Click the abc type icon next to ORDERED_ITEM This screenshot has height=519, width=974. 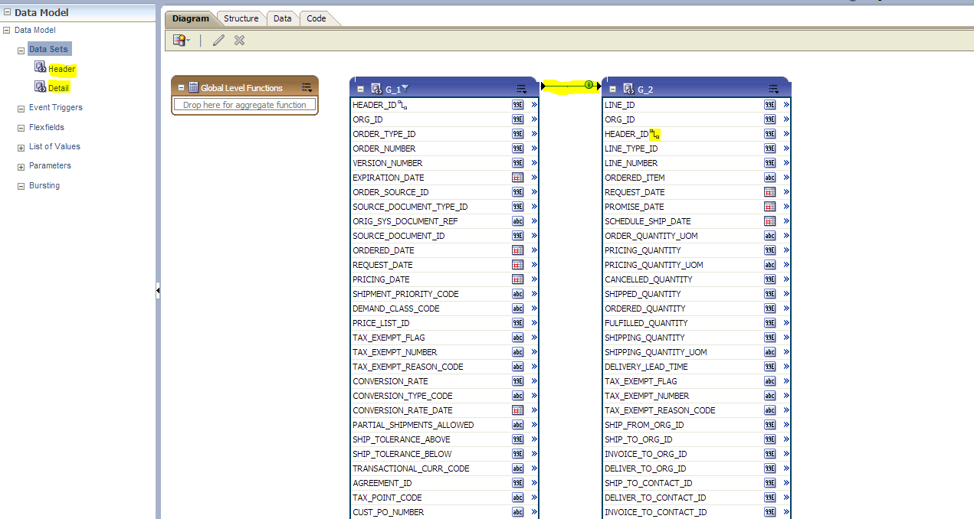coord(769,177)
